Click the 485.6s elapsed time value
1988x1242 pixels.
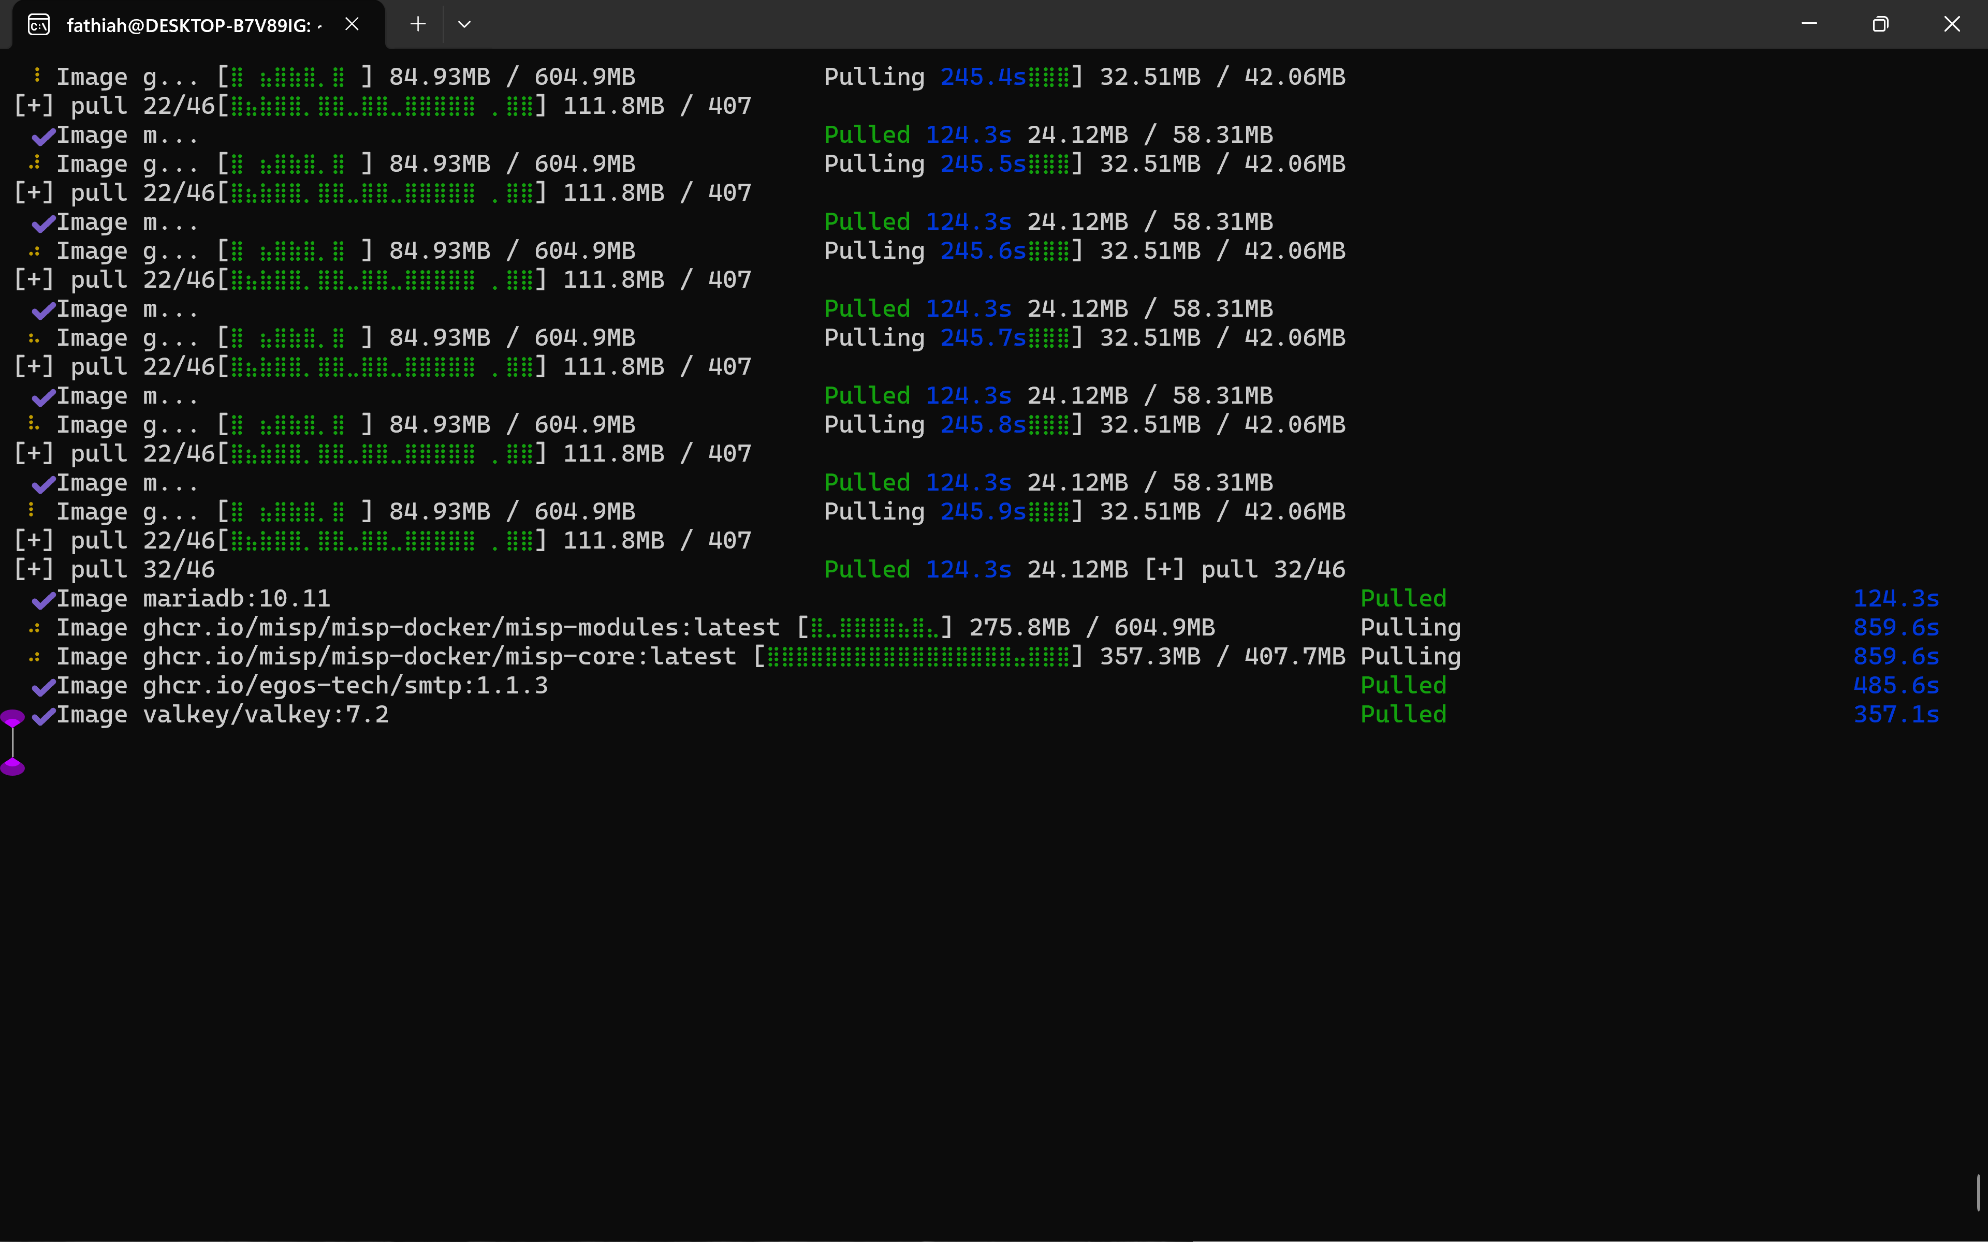[1896, 685]
